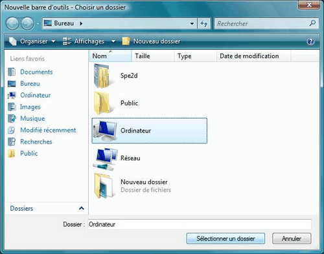Click the Annuler button
The image size is (324, 254).
pyautogui.click(x=292, y=238)
